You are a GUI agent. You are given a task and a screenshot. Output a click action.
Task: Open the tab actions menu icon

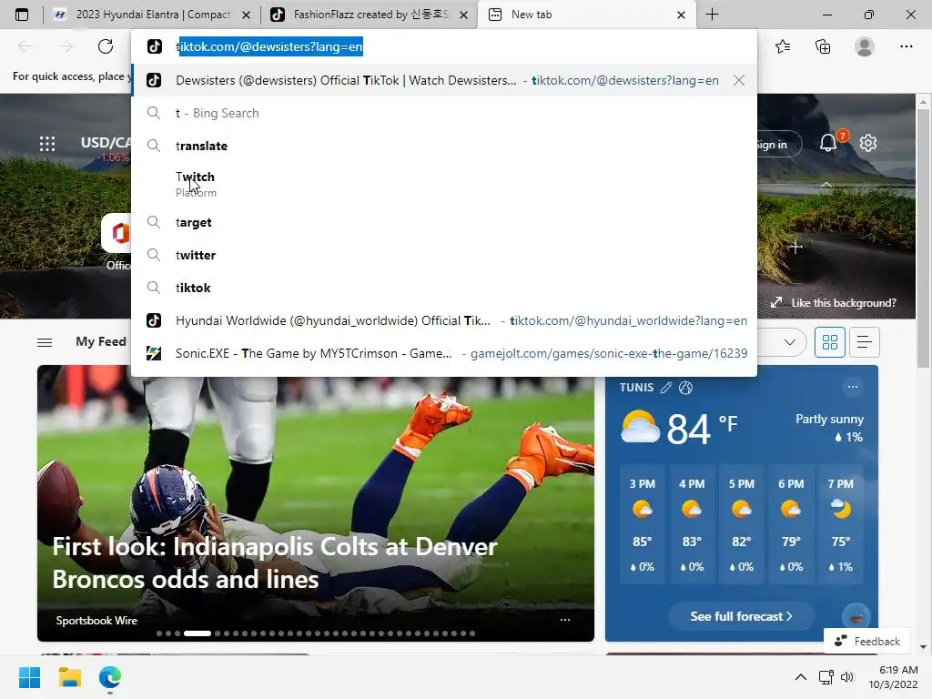[x=22, y=15]
